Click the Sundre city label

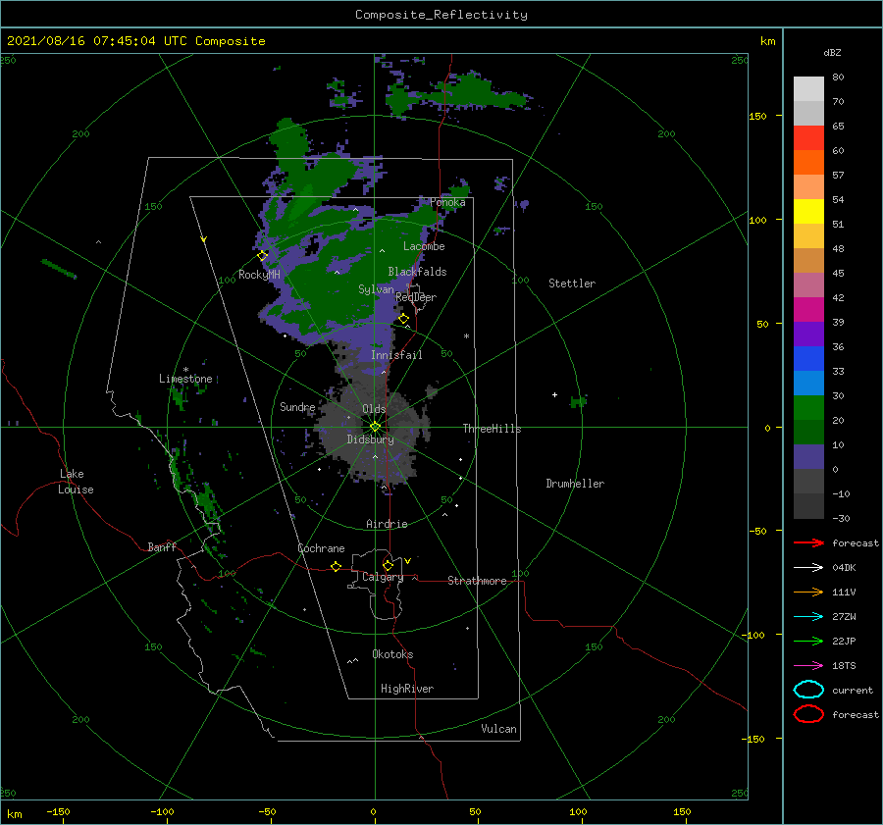[297, 407]
